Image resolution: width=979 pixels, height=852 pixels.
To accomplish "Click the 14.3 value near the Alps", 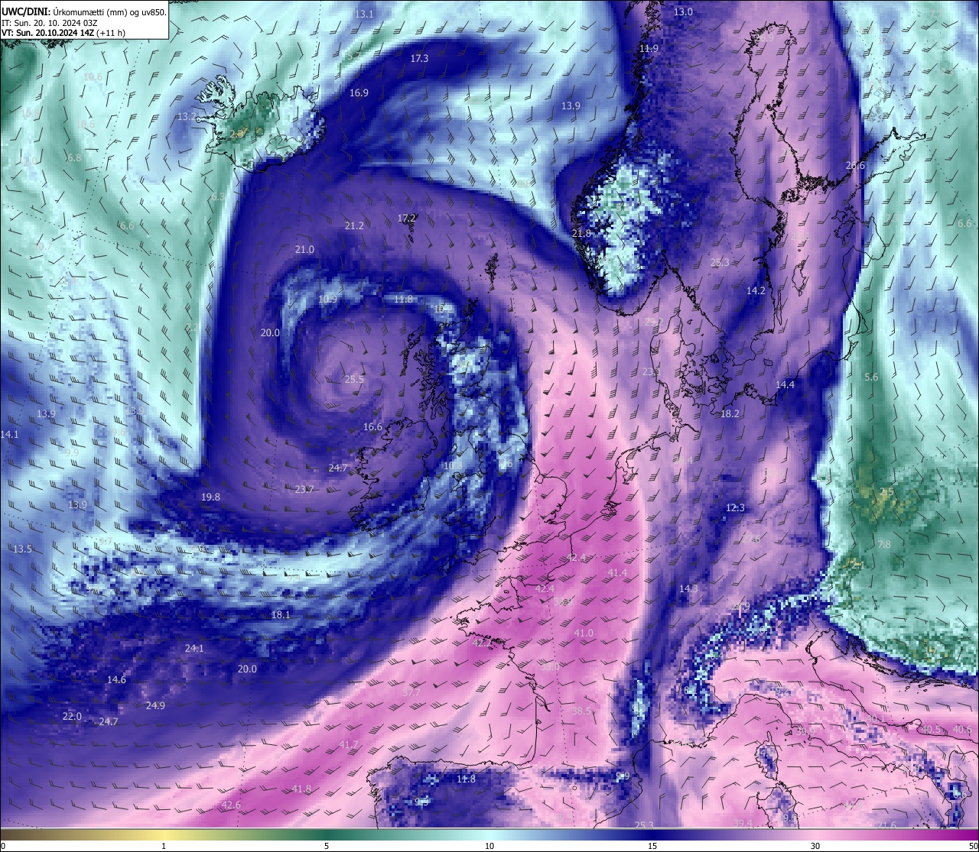I will point(688,588).
